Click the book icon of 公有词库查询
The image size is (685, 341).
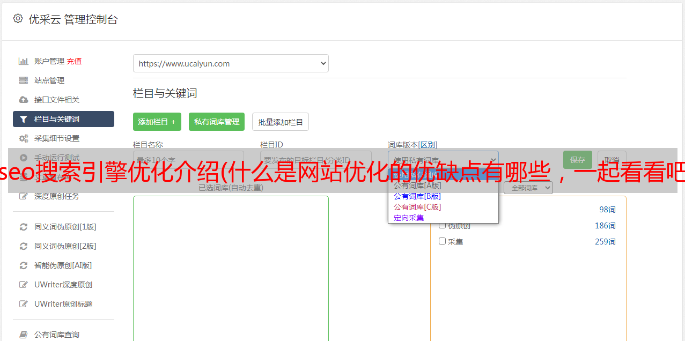tap(23, 335)
